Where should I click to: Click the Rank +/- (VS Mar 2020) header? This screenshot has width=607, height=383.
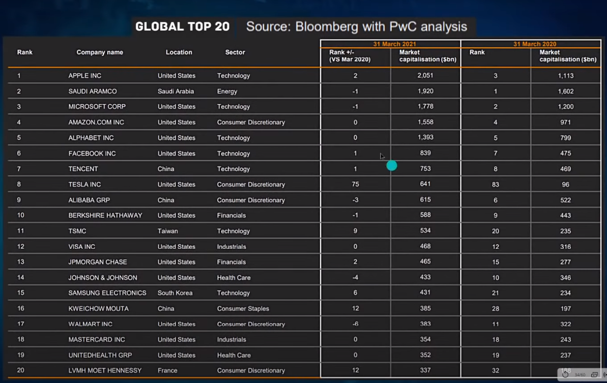click(350, 56)
